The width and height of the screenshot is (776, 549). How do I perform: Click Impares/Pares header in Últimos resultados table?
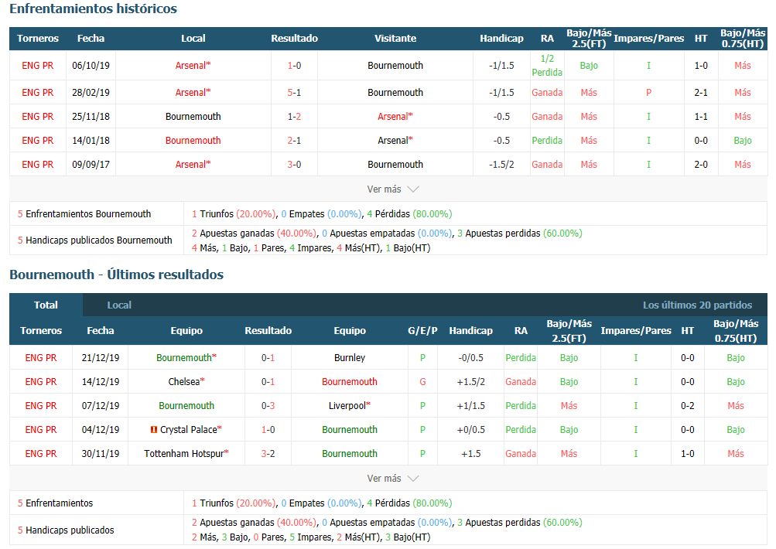click(636, 330)
